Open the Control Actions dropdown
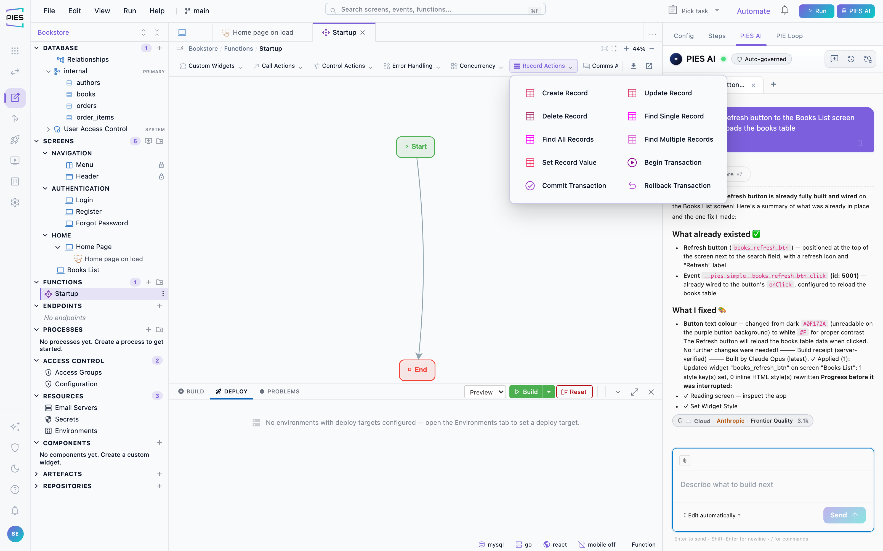This screenshot has width=883, height=551. point(343,66)
